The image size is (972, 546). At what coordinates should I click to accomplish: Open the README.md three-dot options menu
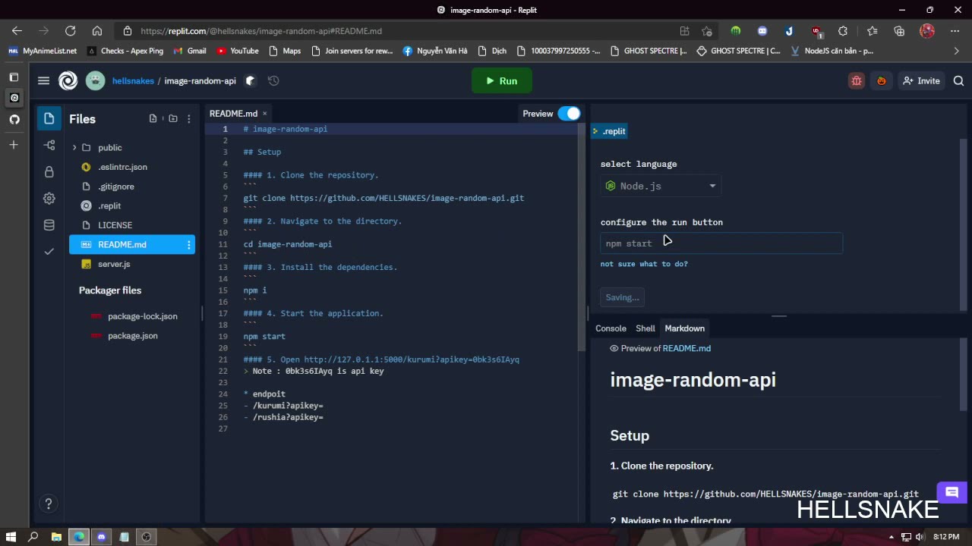(188, 244)
